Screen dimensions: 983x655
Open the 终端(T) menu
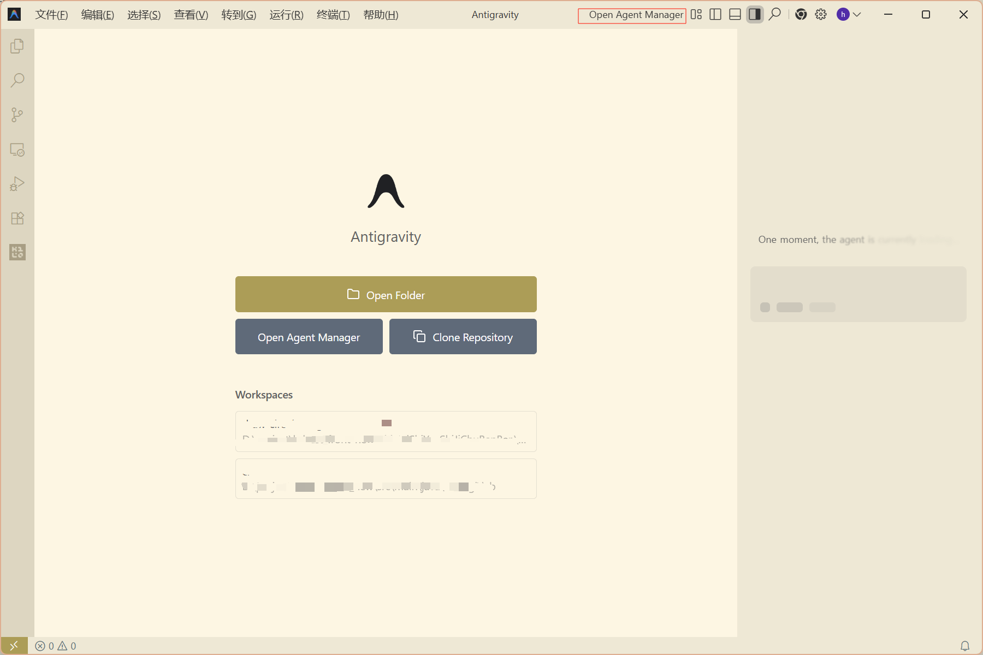coord(333,15)
